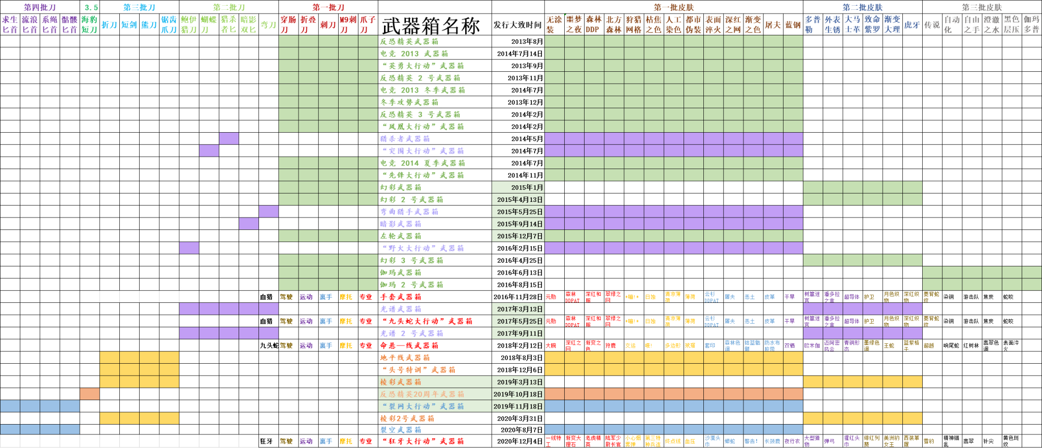
Task: Click the "凤凰大行动"武器箱 cell
Action: (435, 126)
